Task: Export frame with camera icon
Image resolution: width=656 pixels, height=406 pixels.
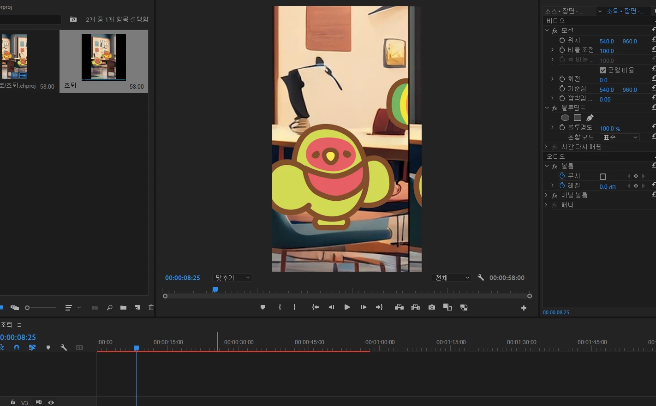Action: pos(431,307)
